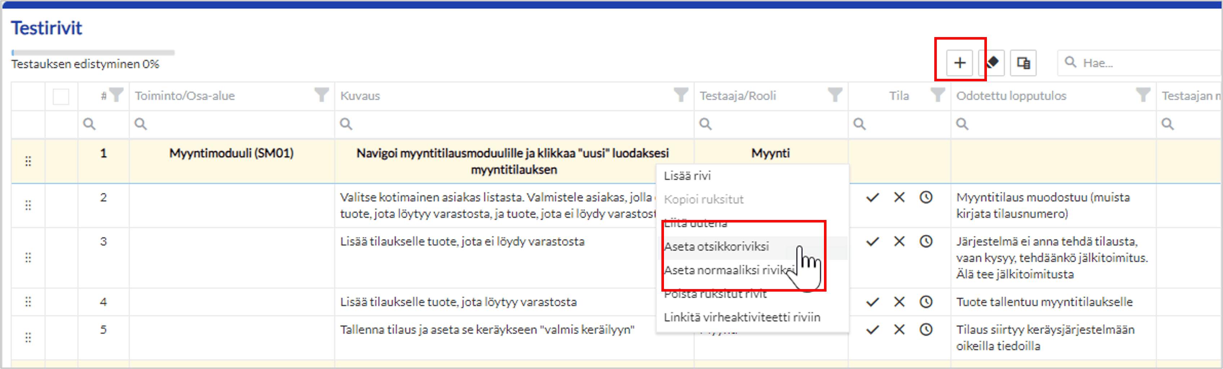The image size is (1223, 369).
Task: Click search box under Tila column
Action: (900, 124)
